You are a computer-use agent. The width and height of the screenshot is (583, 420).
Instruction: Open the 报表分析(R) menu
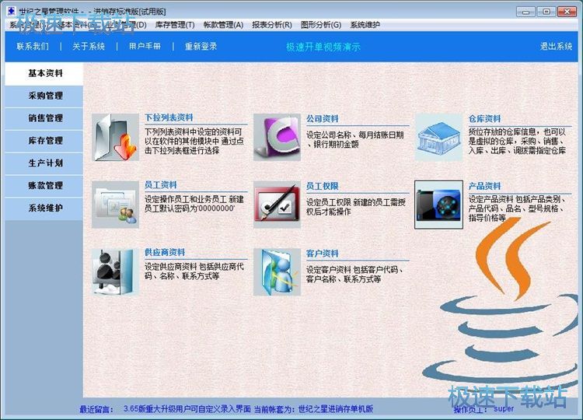click(x=272, y=25)
